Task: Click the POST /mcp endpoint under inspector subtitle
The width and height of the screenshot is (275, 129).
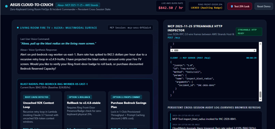Action: (x=174, y=38)
